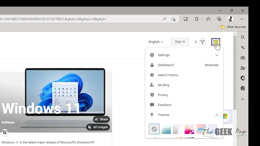Click the Themes paint roller icon
The height and width of the screenshot is (146, 260).
(x=152, y=115)
